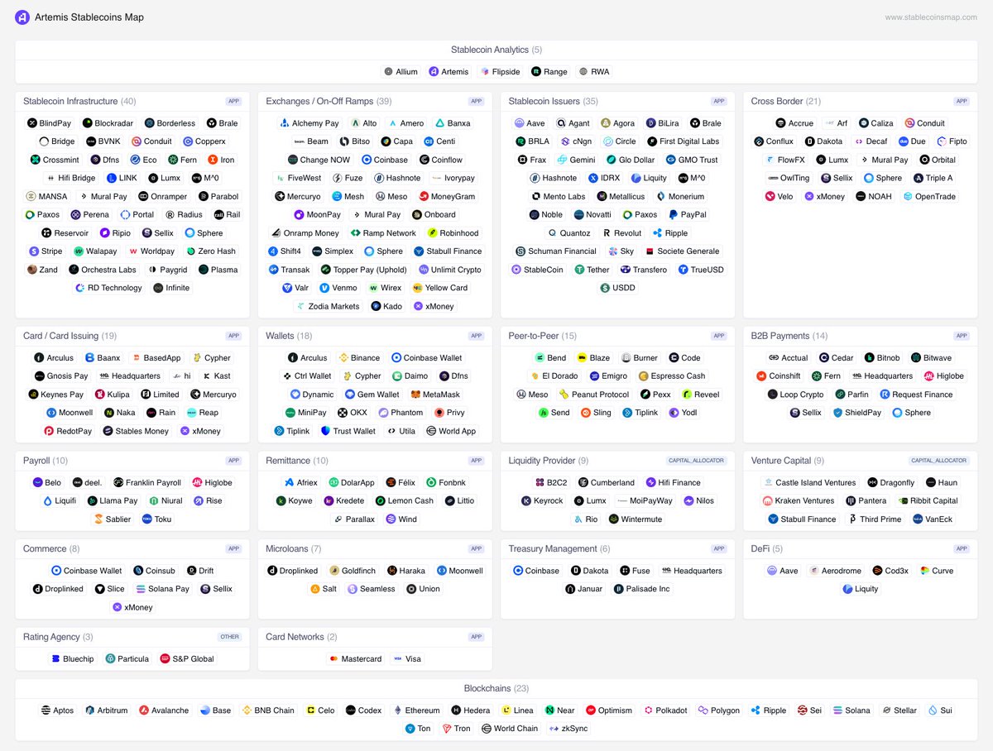Open the Request Finance entry
The width and height of the screenshot is (993, 751).
[x=914, y=395]
